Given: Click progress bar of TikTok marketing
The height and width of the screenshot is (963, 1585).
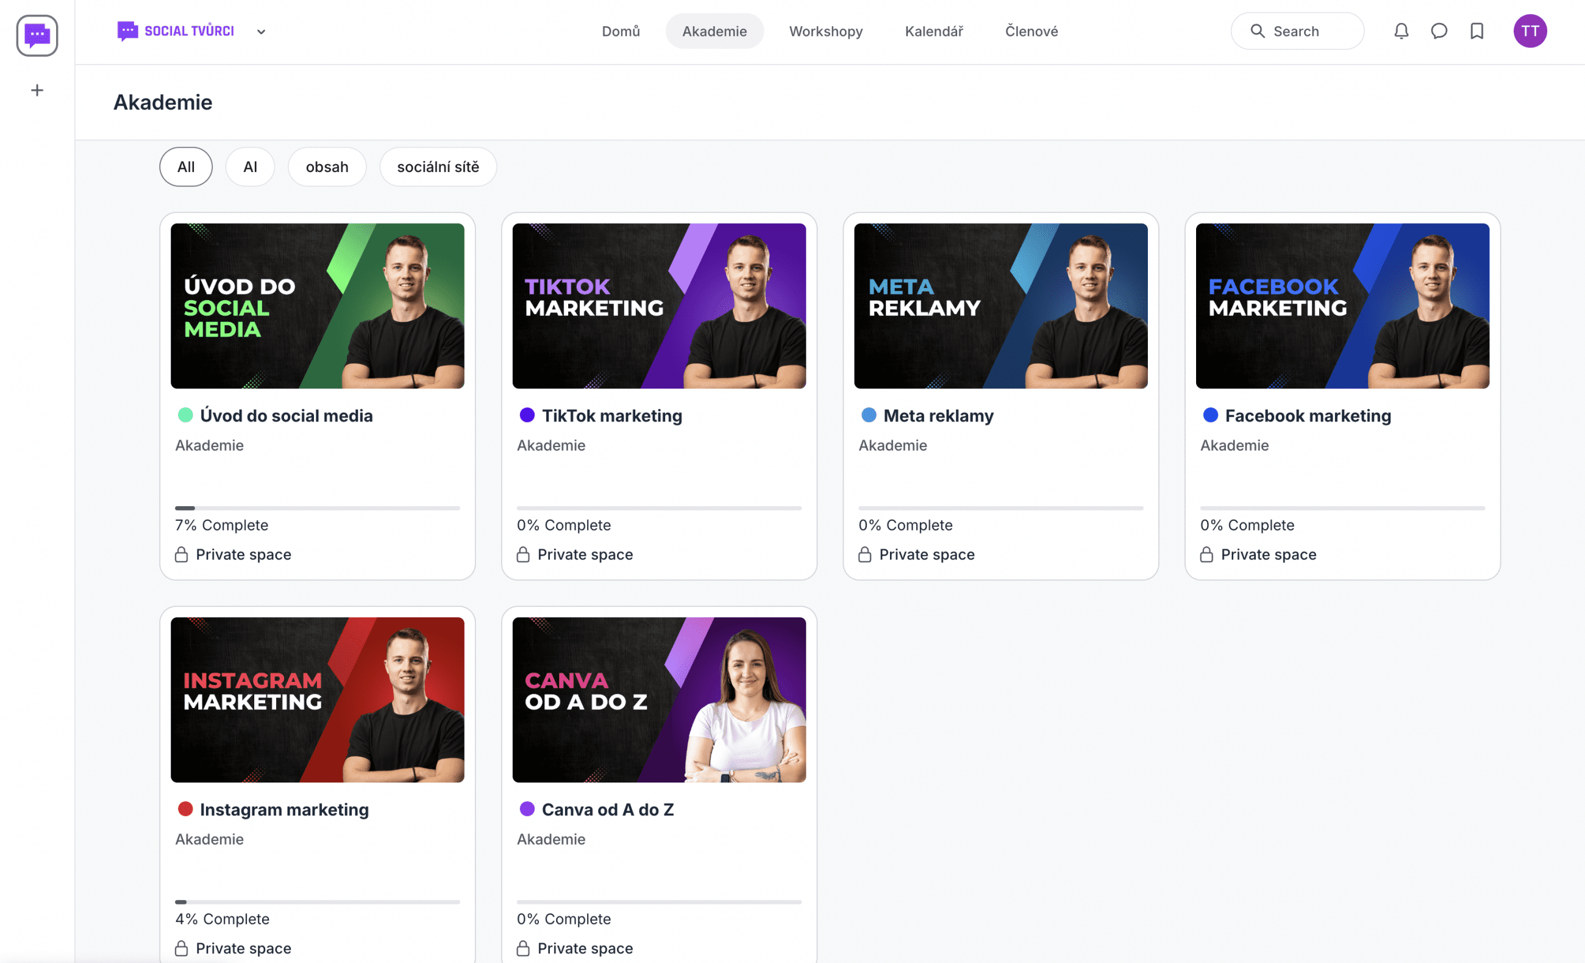Looking at the screenshot, I should tap(659, 508).
